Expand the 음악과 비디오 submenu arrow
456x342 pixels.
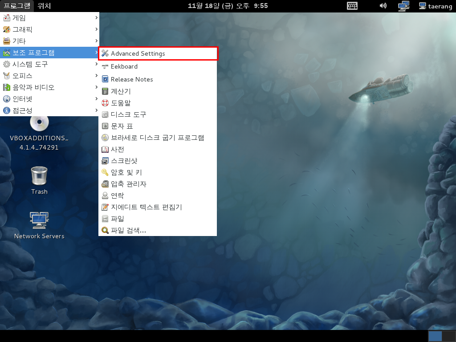(x=96, y=87)
